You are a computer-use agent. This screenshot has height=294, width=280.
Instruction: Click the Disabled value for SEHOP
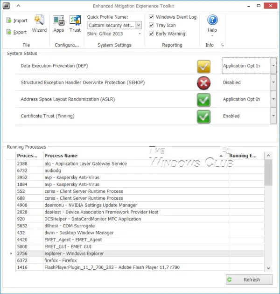[232, 82]
